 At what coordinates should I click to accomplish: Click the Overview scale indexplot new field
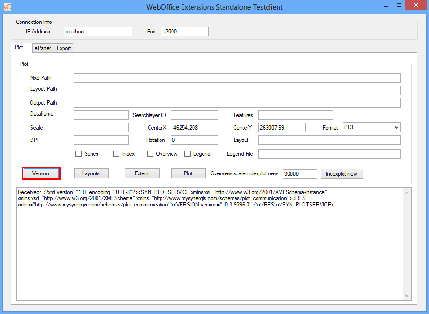click(x=300, y=174)
